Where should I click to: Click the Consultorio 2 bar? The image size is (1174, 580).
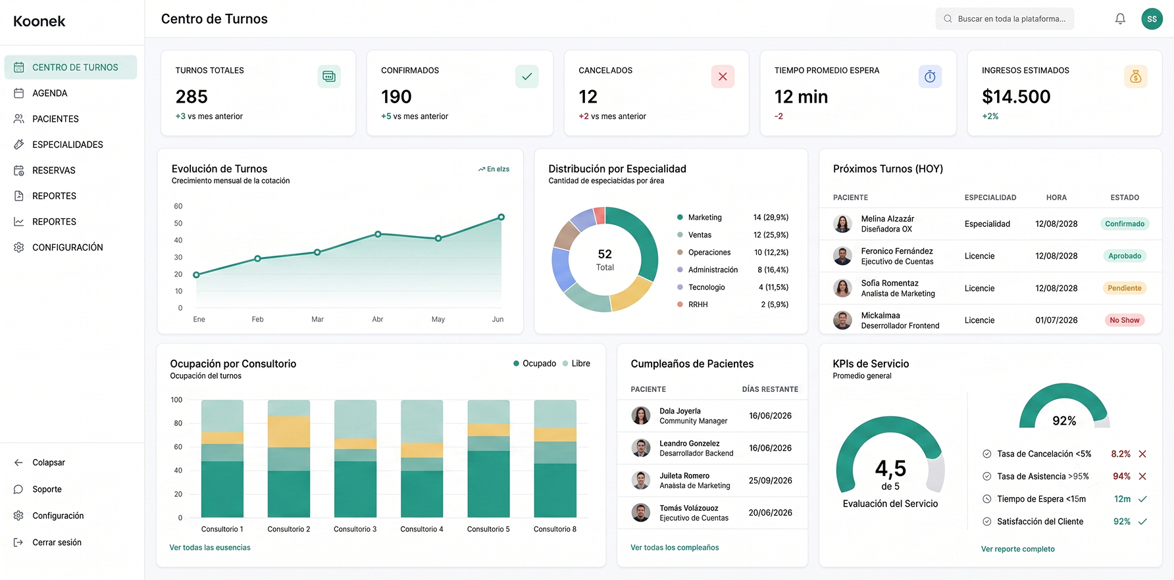coord(289,458)
